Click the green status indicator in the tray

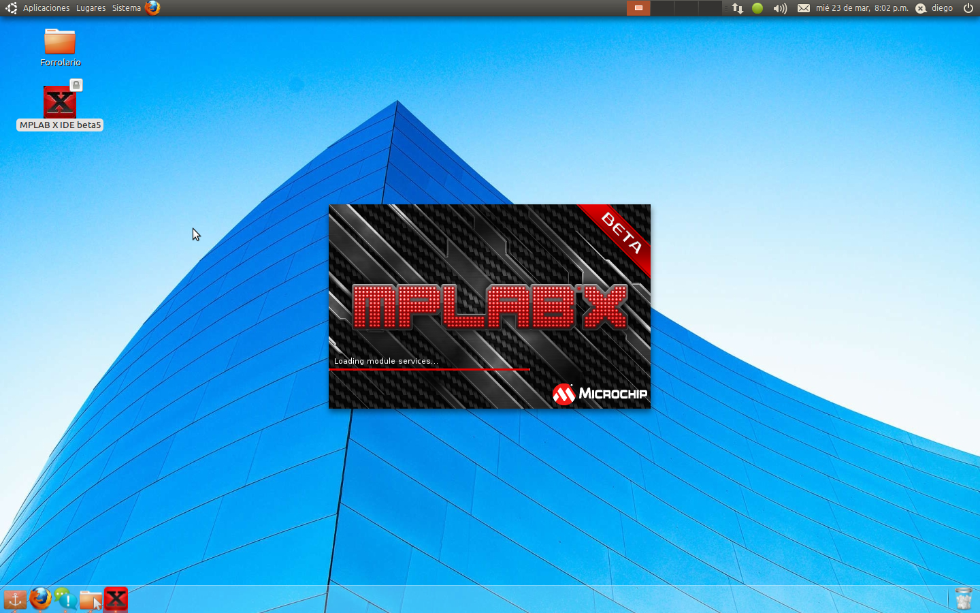coord(757,8)
